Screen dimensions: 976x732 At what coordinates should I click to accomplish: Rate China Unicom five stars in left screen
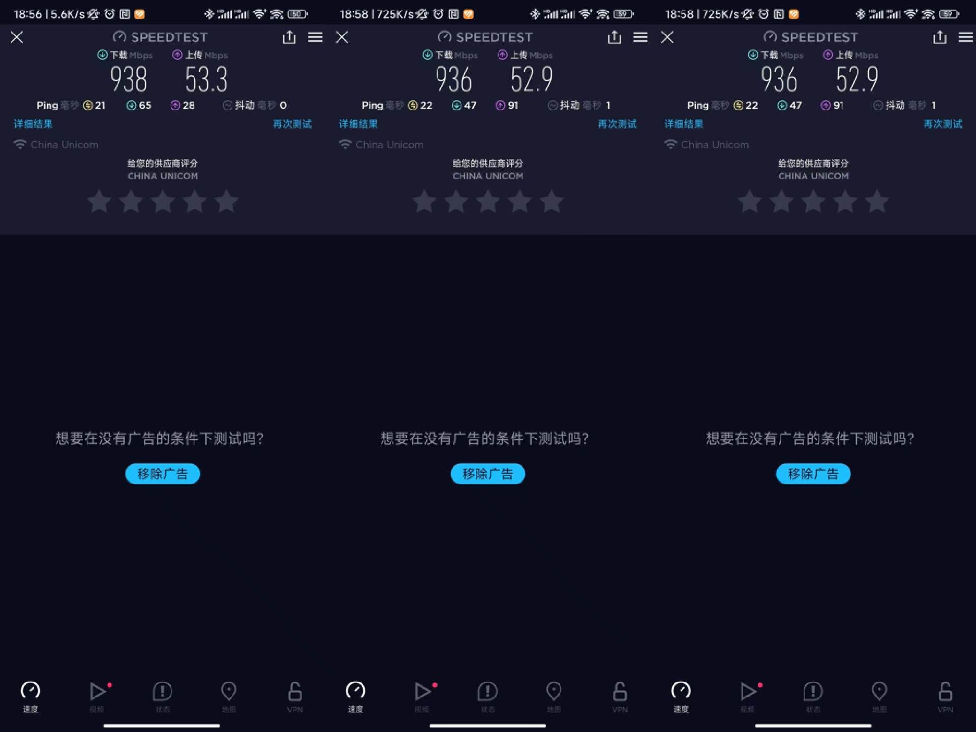click(226, 201)
